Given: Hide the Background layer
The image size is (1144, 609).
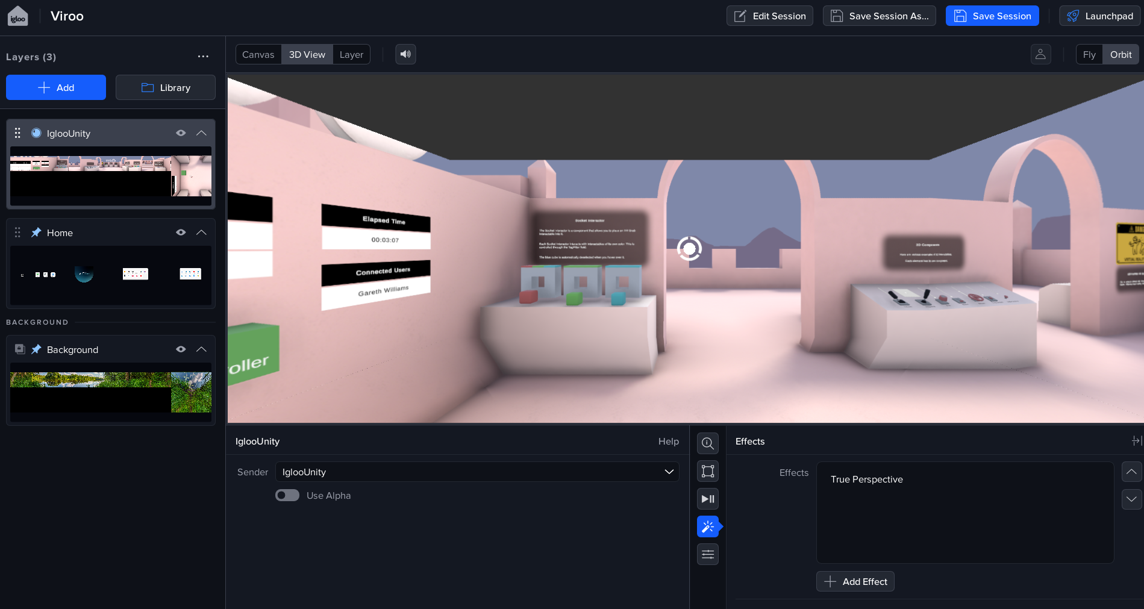Looking at the screenshot, I should pos(181,349).
